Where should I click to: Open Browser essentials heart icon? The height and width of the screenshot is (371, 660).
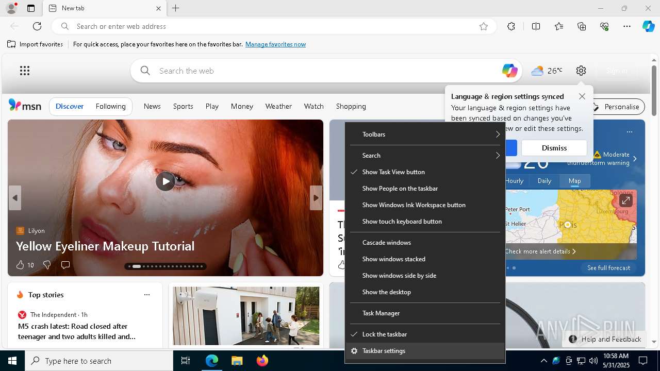pos(604,26)
